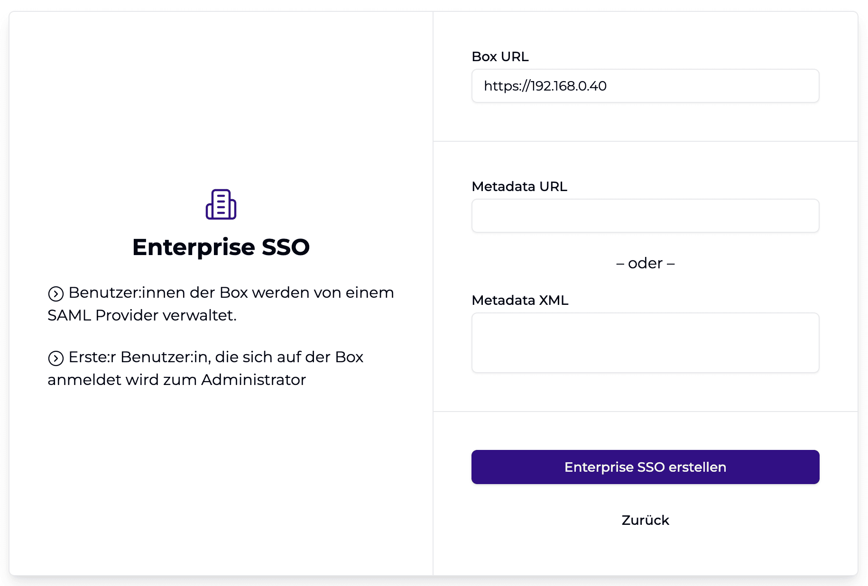Go back using the Zurück link

click(645, 520)
